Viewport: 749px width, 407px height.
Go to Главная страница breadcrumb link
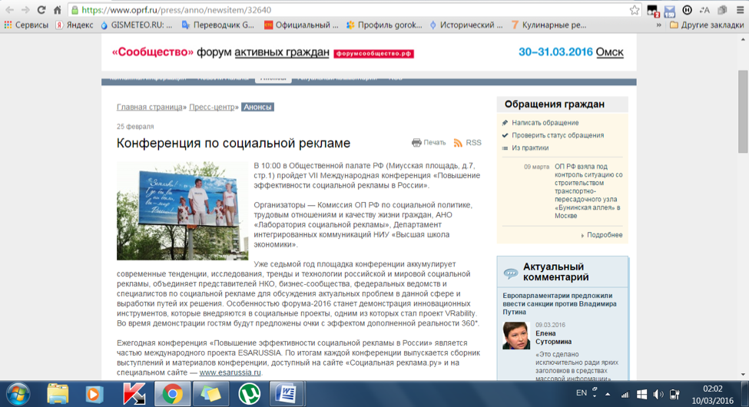(x=150, y=107)
